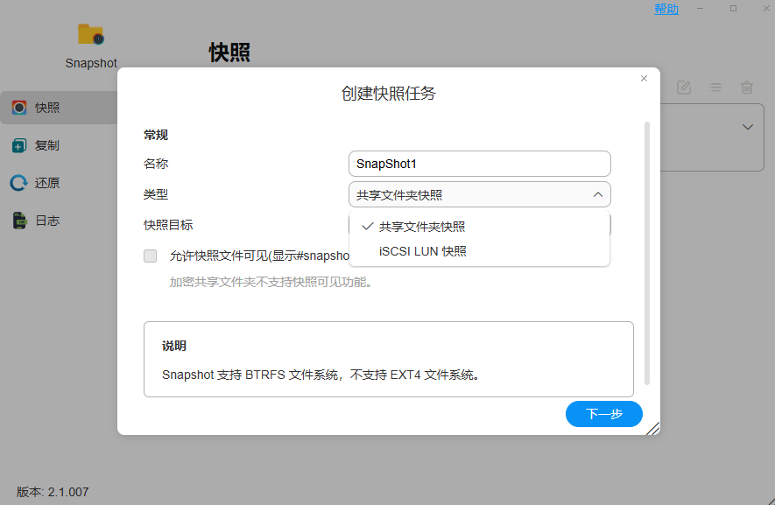Enable 允许快照文件可见 checkbox
The image size is (775, 505).
point(151,256)
